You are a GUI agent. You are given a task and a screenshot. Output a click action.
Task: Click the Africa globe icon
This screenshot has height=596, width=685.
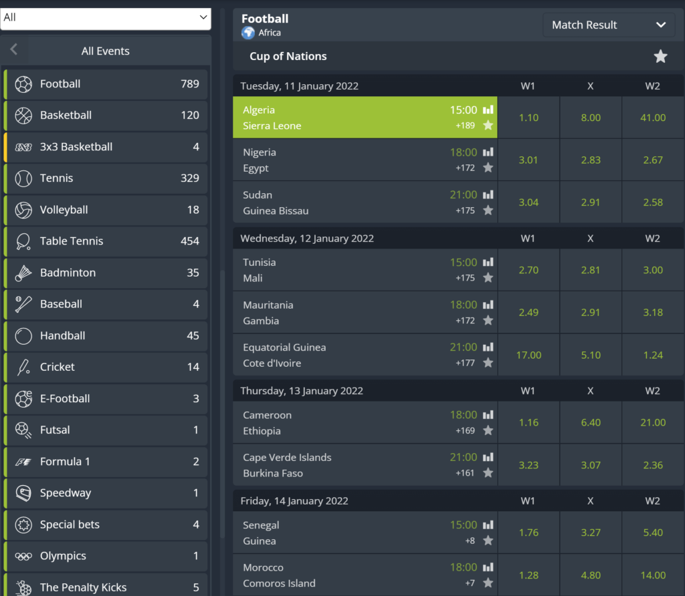[x=248, y=33]
